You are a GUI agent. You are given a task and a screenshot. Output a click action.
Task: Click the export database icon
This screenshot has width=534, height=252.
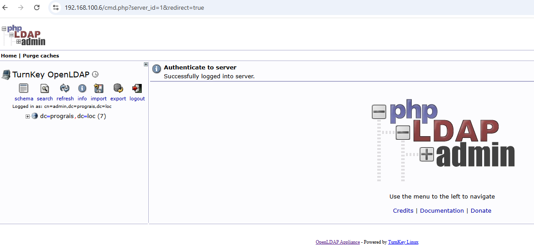click(x=118, y=88)
